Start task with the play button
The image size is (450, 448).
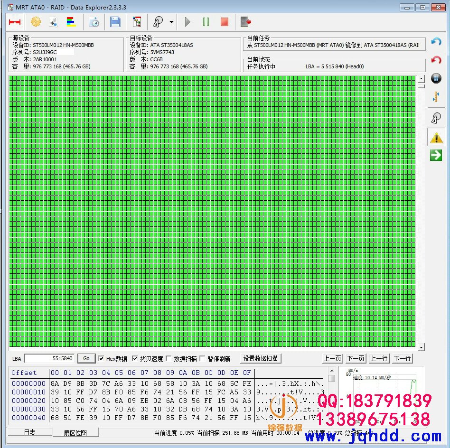tap(187, 22)
